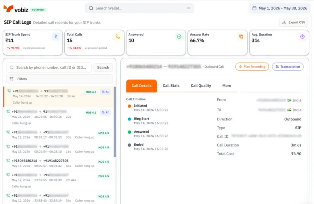Click the India flag in From row

(289, 100)
